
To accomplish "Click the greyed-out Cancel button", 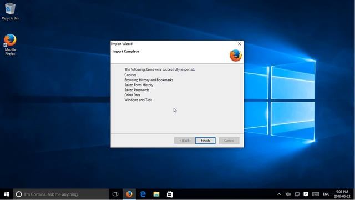I will tap(229, 141).
